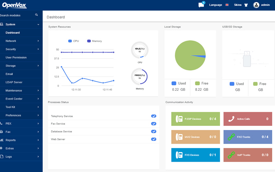Expand the Tool Kit submenu arrow
The width and height of the screenshot is (275, 172).
click(x=38, y=107)
